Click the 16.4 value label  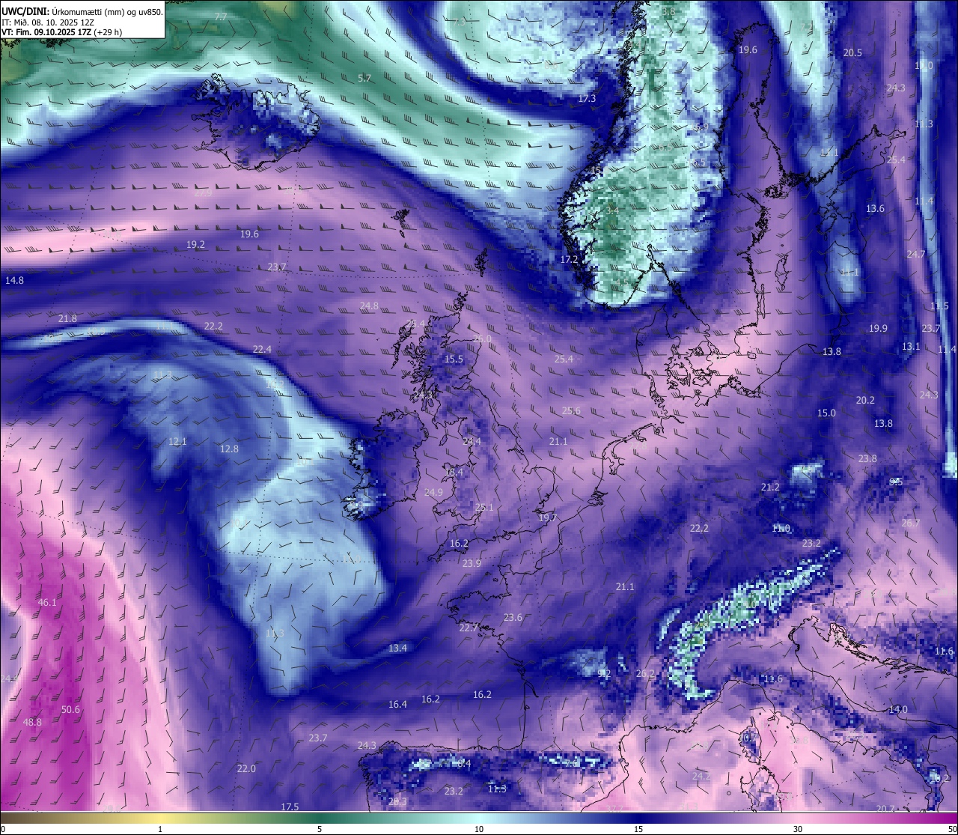click(x=397, y=704)
